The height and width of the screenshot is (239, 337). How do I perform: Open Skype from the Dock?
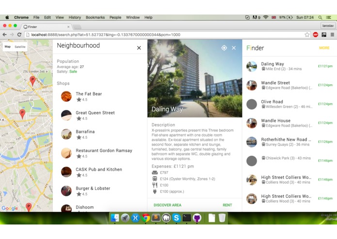(x=177, y=218)
